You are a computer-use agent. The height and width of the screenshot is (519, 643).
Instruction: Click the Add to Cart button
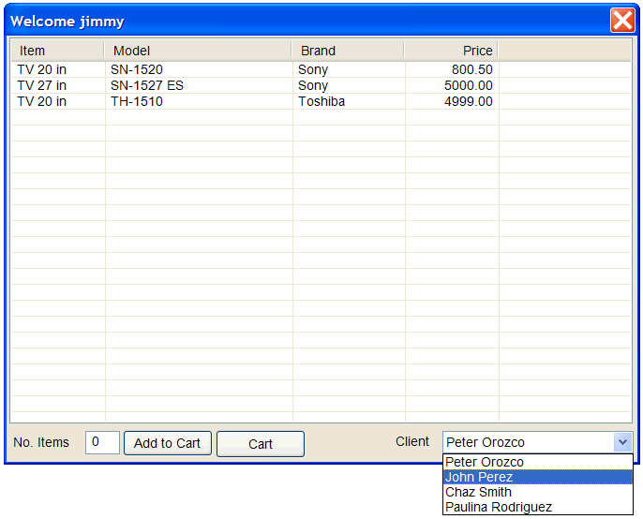click(x=167, y=443)
